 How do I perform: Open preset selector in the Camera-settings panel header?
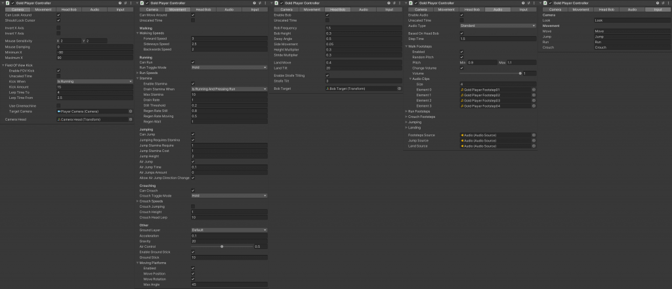(x=125, y=3)
